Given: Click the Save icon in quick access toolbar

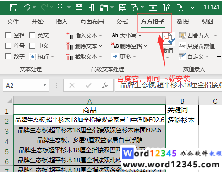Looking at the screenshot, I should pyautogui.click(x=14, y=7).
